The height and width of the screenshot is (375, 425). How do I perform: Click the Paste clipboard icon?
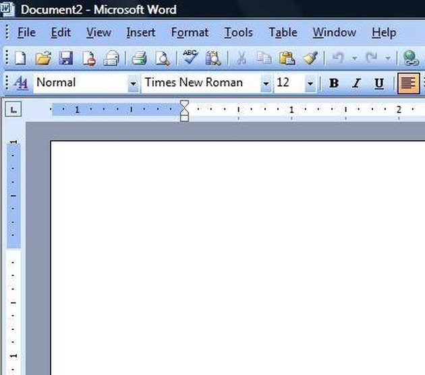[x=287, y=58]
